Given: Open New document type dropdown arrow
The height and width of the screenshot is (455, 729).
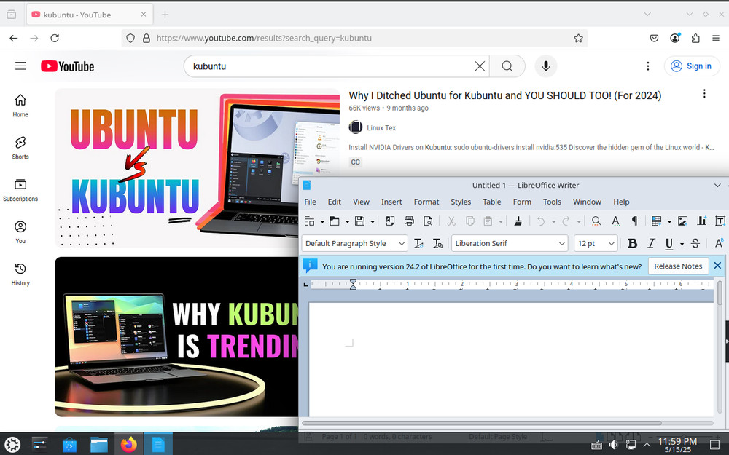Looking at the screenshot, I should [321, 222].
